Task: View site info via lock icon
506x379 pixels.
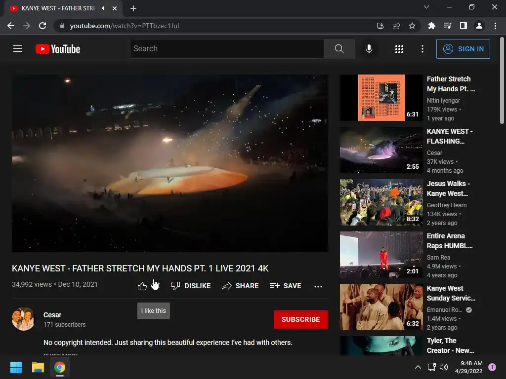Action: [x=62, y=26]
